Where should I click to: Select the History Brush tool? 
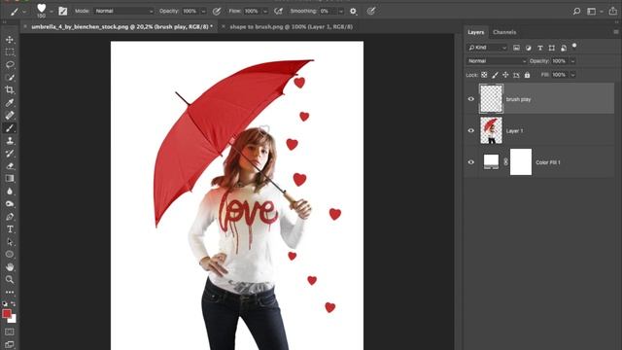tap(10, 154)
